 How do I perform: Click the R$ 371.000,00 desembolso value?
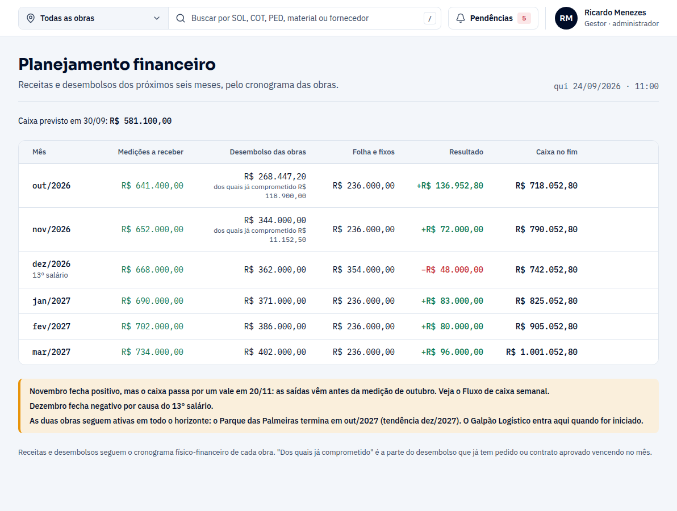pos(275,301)
